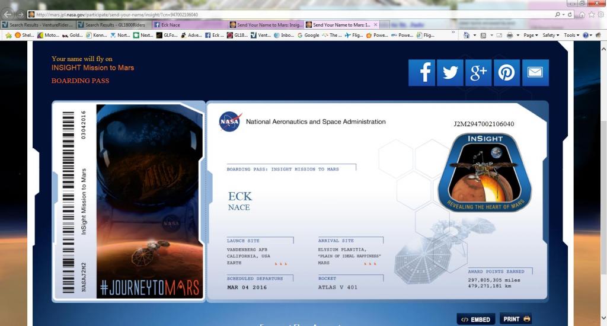Close the active Send Your Name tab
The image size is (607, 326).
coord(375,25)
